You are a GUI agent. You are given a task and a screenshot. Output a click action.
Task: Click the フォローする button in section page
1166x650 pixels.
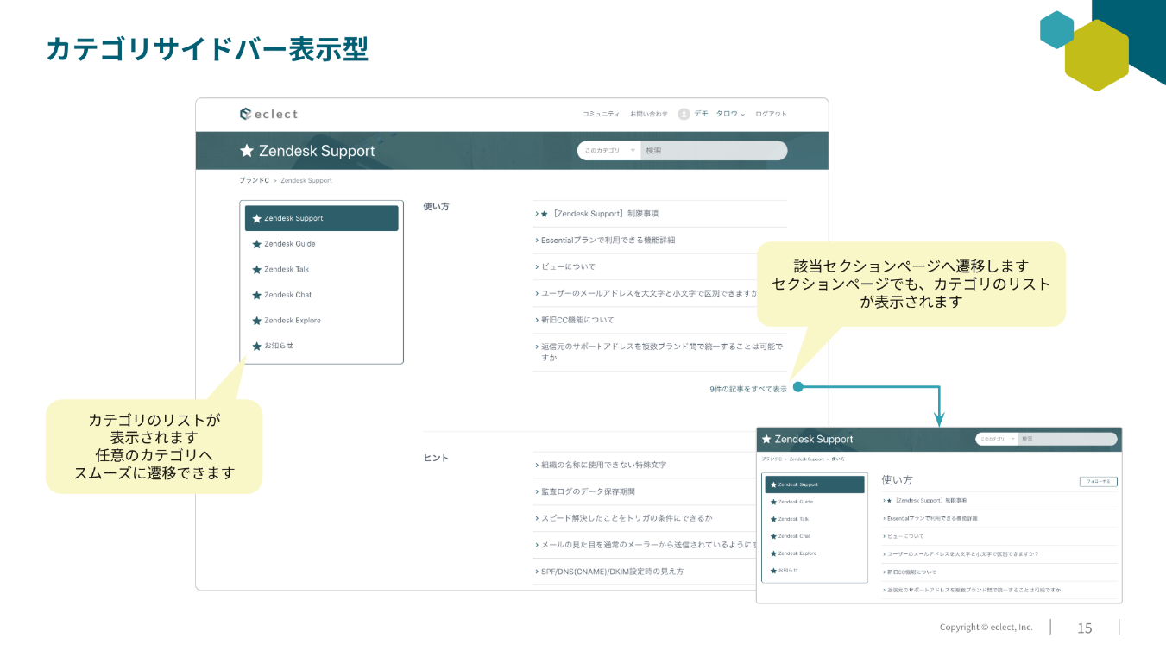click(1098, 481)
